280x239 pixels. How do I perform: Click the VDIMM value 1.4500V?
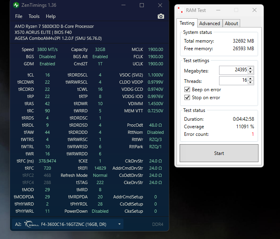(x=155, y=104)
